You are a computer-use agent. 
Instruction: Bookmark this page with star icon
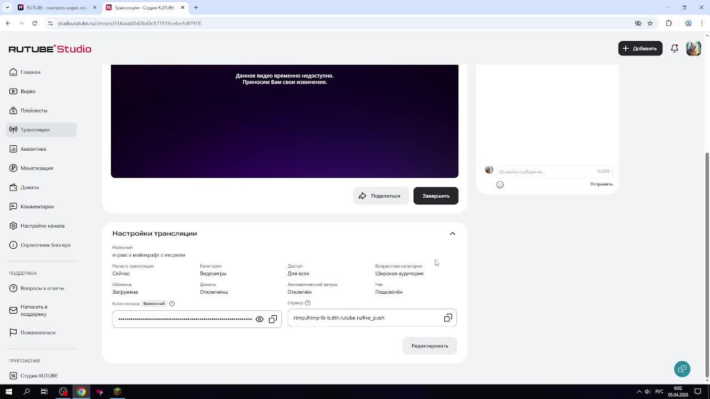click(x=650, y=23)
